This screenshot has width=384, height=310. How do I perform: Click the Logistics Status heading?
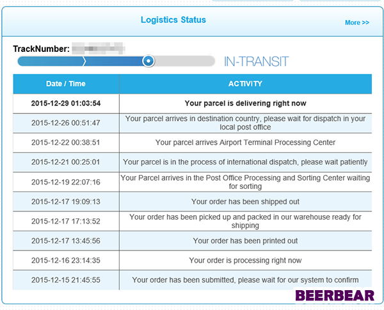click(173, 20)
